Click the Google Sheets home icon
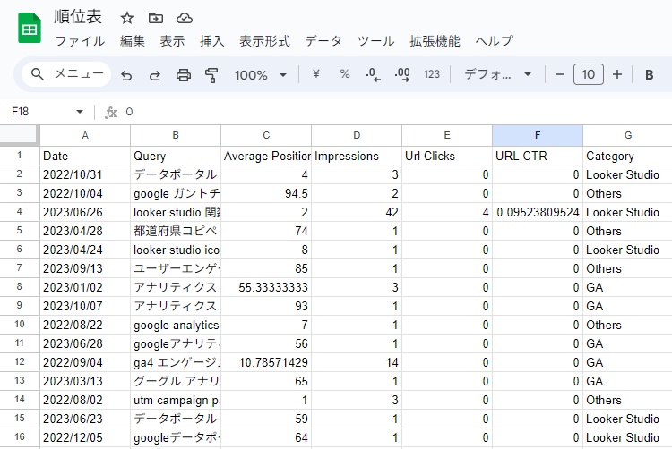The height and width of the screenshot is (449, 672). [x=30, y=29]
